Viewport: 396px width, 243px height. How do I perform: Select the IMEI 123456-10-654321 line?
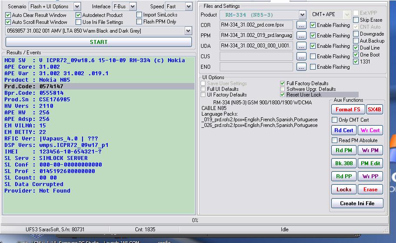pos(99,151)
